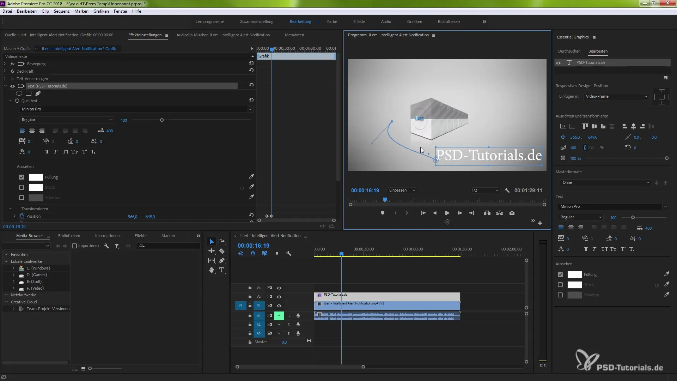Open Regular font style dropdown in Effekteinstellungen

coord(66,120)
